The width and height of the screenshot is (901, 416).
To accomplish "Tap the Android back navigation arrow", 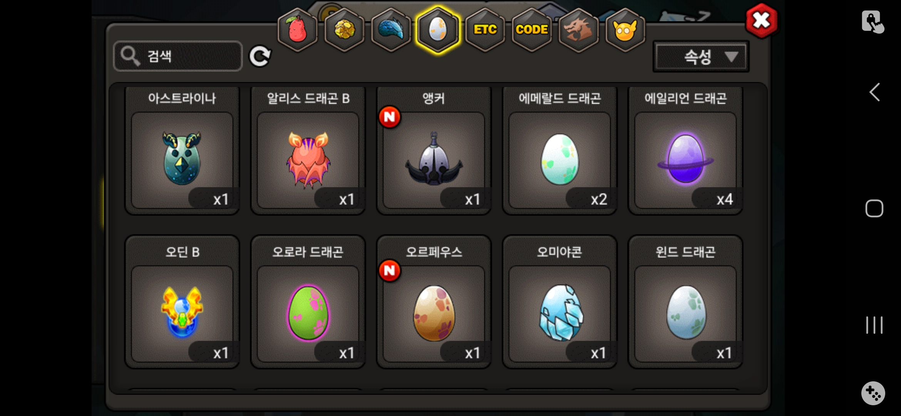I will (874, 92).
